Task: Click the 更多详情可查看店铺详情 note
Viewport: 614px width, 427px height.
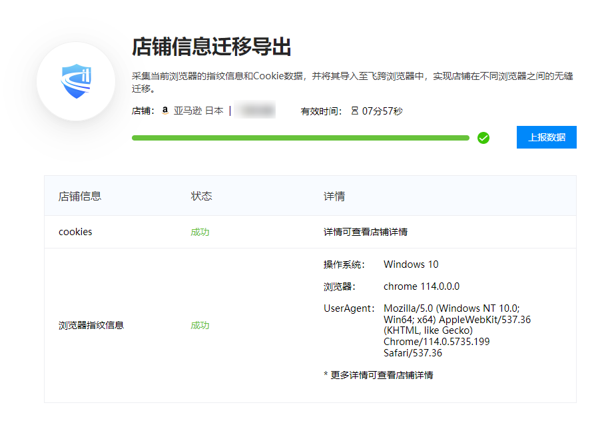Action: click(x=378, y=375)
